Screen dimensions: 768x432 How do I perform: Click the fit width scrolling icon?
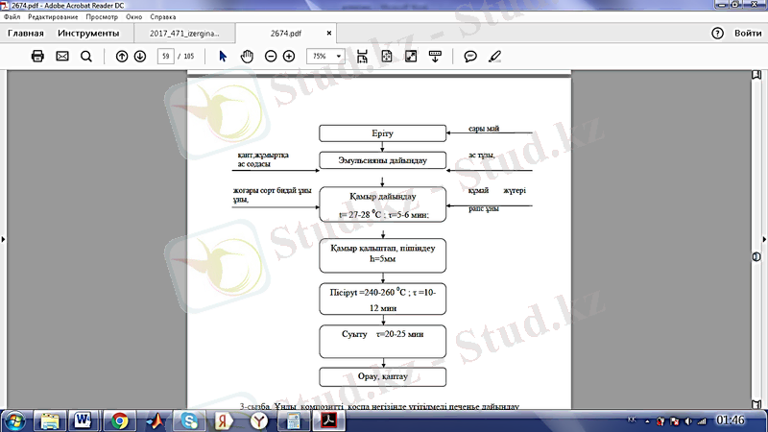[362, 57]
